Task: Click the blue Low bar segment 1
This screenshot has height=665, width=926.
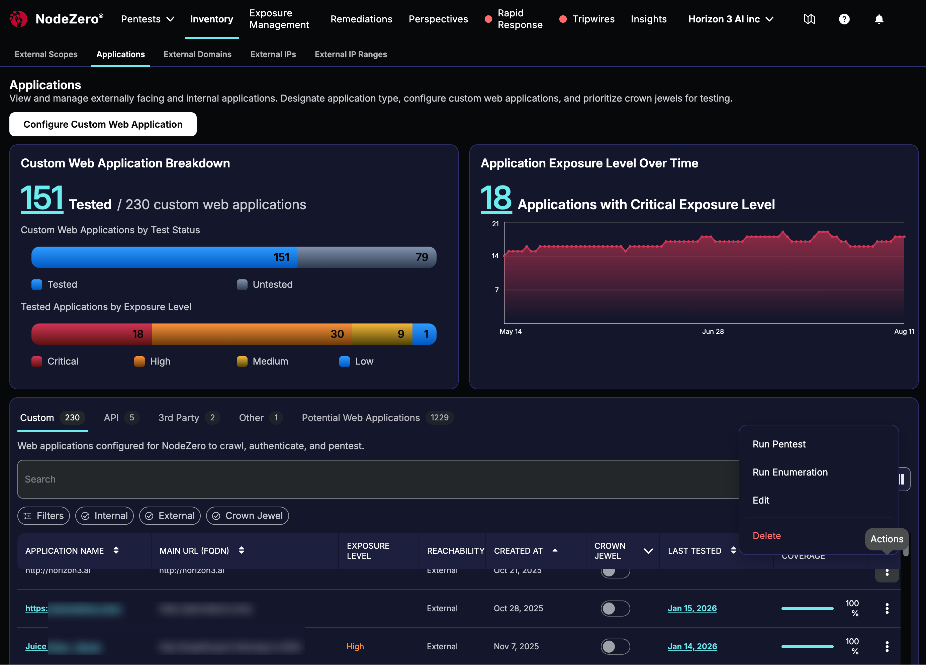Action: click(424, 334)
